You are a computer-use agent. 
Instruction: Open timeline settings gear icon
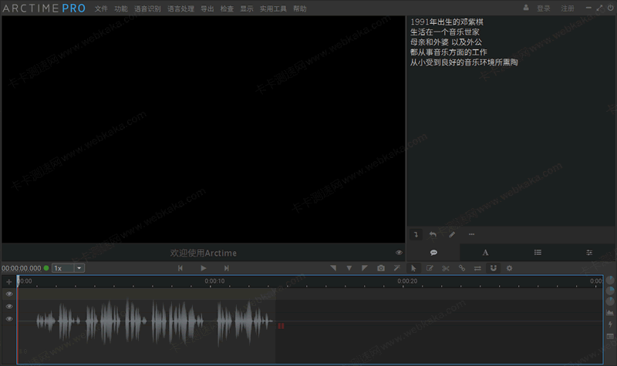point(509,268)
